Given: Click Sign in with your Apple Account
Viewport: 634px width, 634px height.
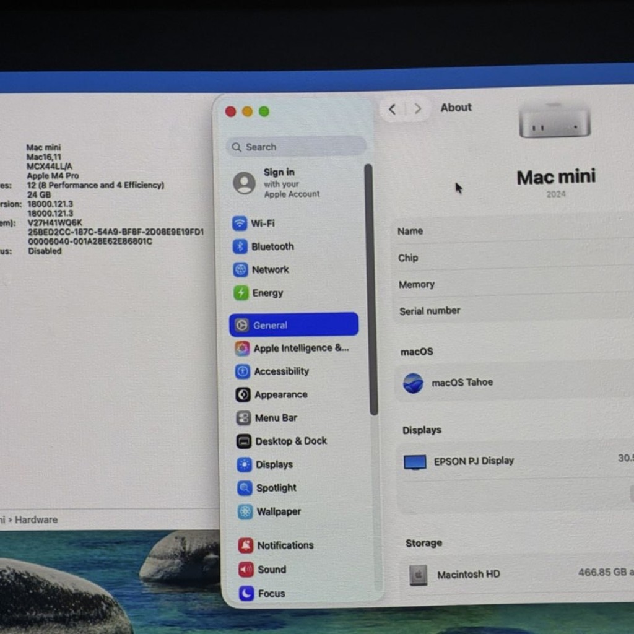Looking at the screenshot, I should (292, 183).
